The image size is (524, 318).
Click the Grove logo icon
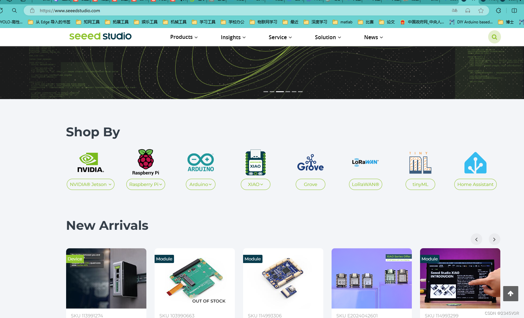(x=311, y=163)
